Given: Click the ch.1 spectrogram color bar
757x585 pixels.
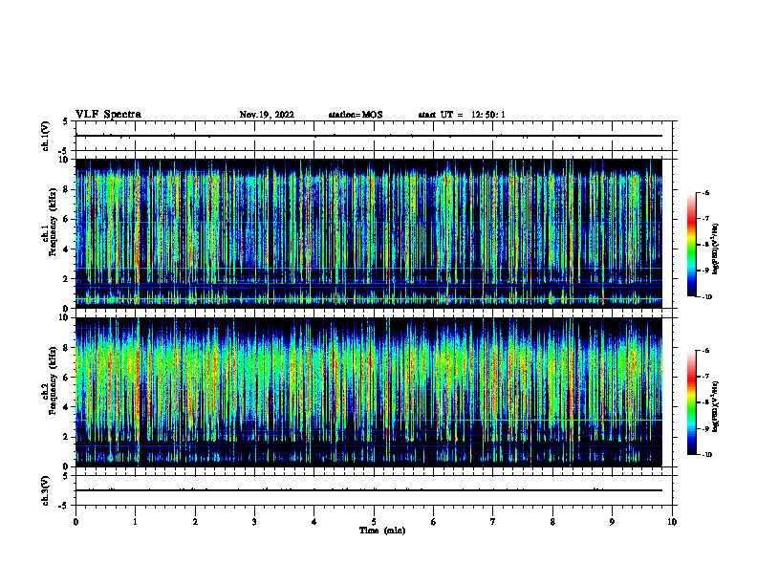Looking at the screenshot, I should (691, 245).
